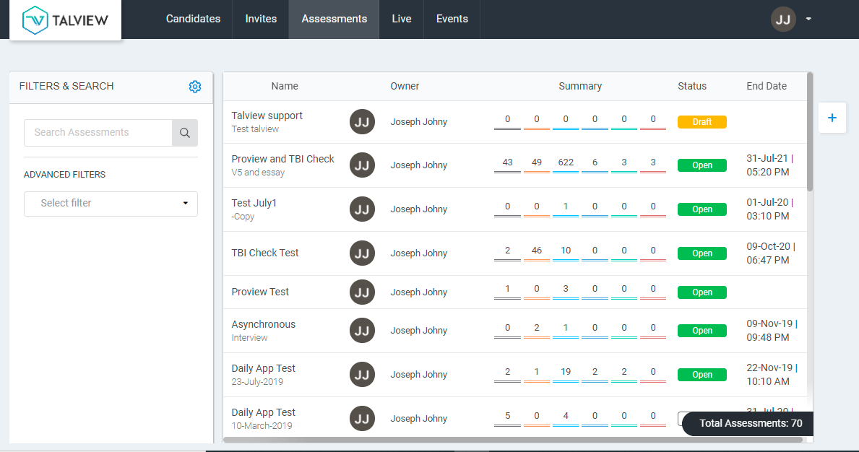Click end date 01-Jul-20 03:10 PM
The height and width of the screenshot is (452, 859).
(x=769, y=209)
